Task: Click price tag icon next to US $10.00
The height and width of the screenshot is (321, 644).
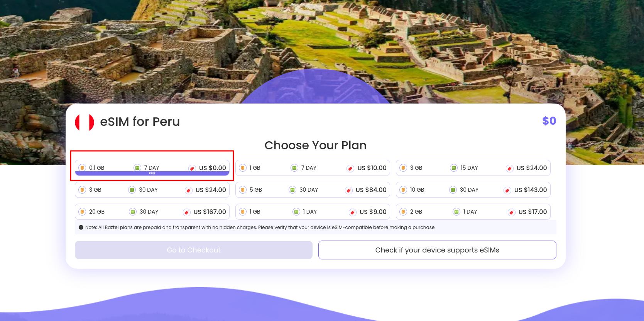Action: click(x=350, y=168)
